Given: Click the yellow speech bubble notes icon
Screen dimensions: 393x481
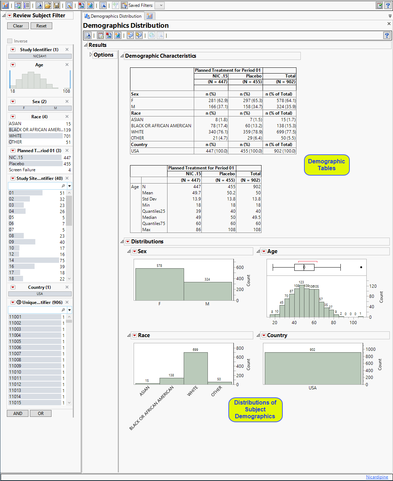Looking at the screenshot, I should point(139,35).
